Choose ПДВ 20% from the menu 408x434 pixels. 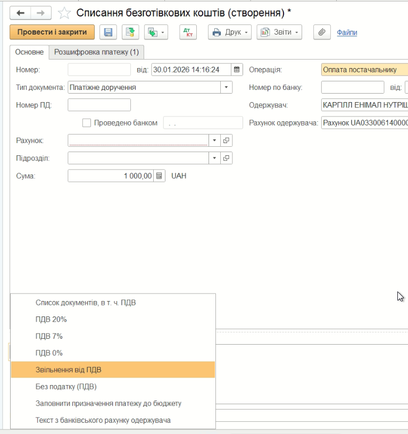(51, 319)
